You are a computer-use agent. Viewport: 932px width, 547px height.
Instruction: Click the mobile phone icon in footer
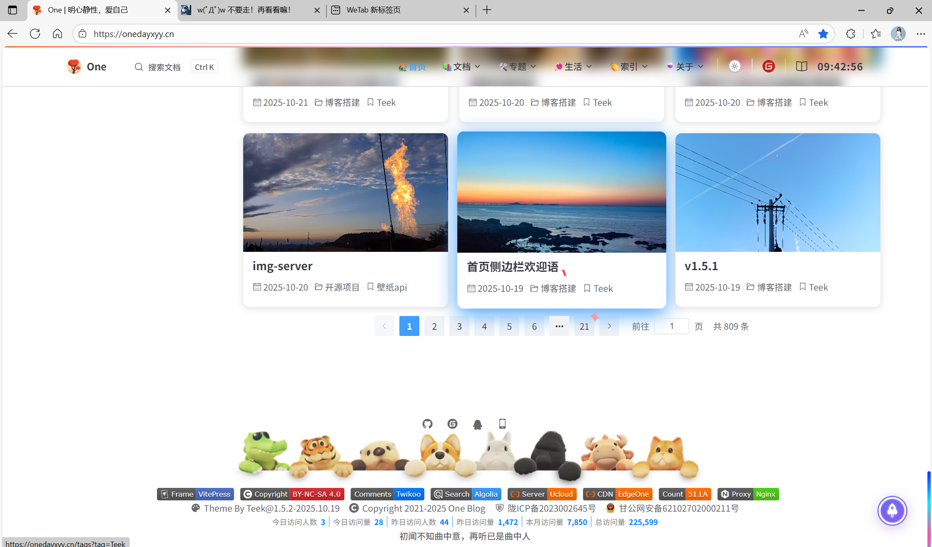[502, 424]
